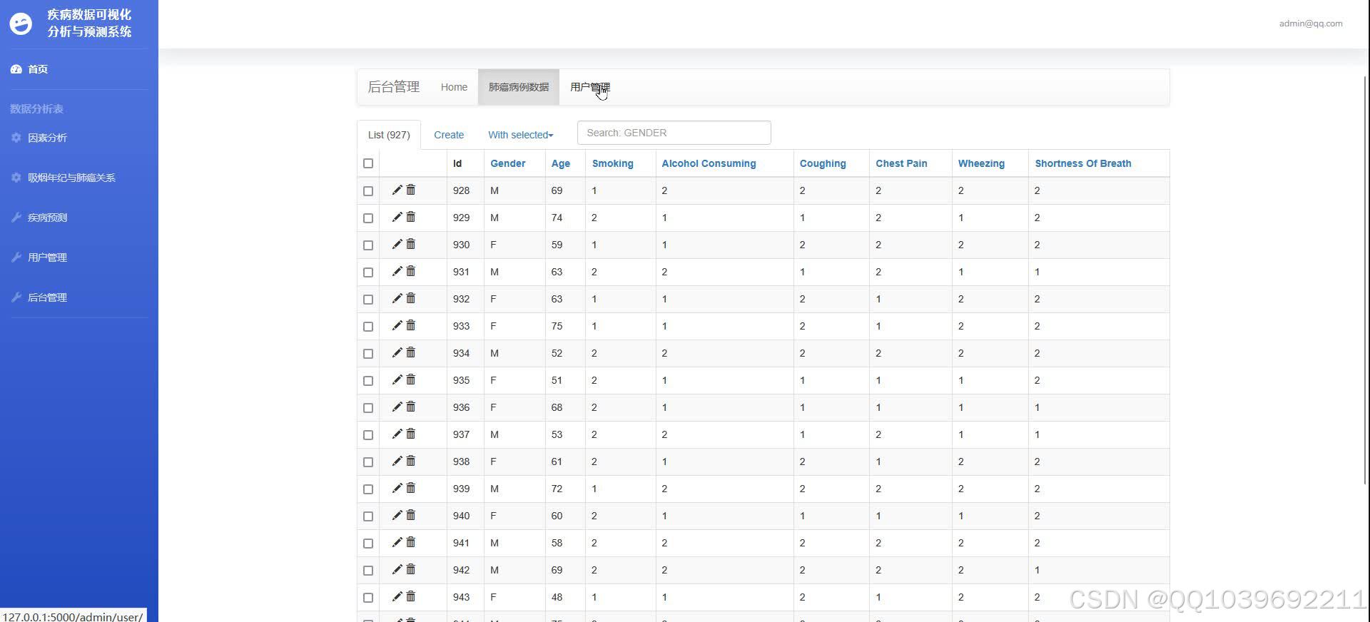Open 吸烟年纪与肺癌关系 in the sidebar

71,178
